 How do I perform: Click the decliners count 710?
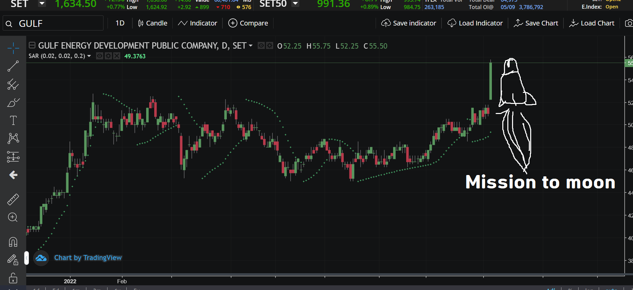[x=225, y=7]
